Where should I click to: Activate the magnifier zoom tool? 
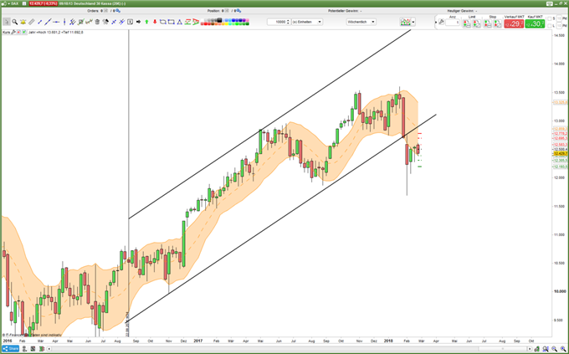tap(14, 22)
